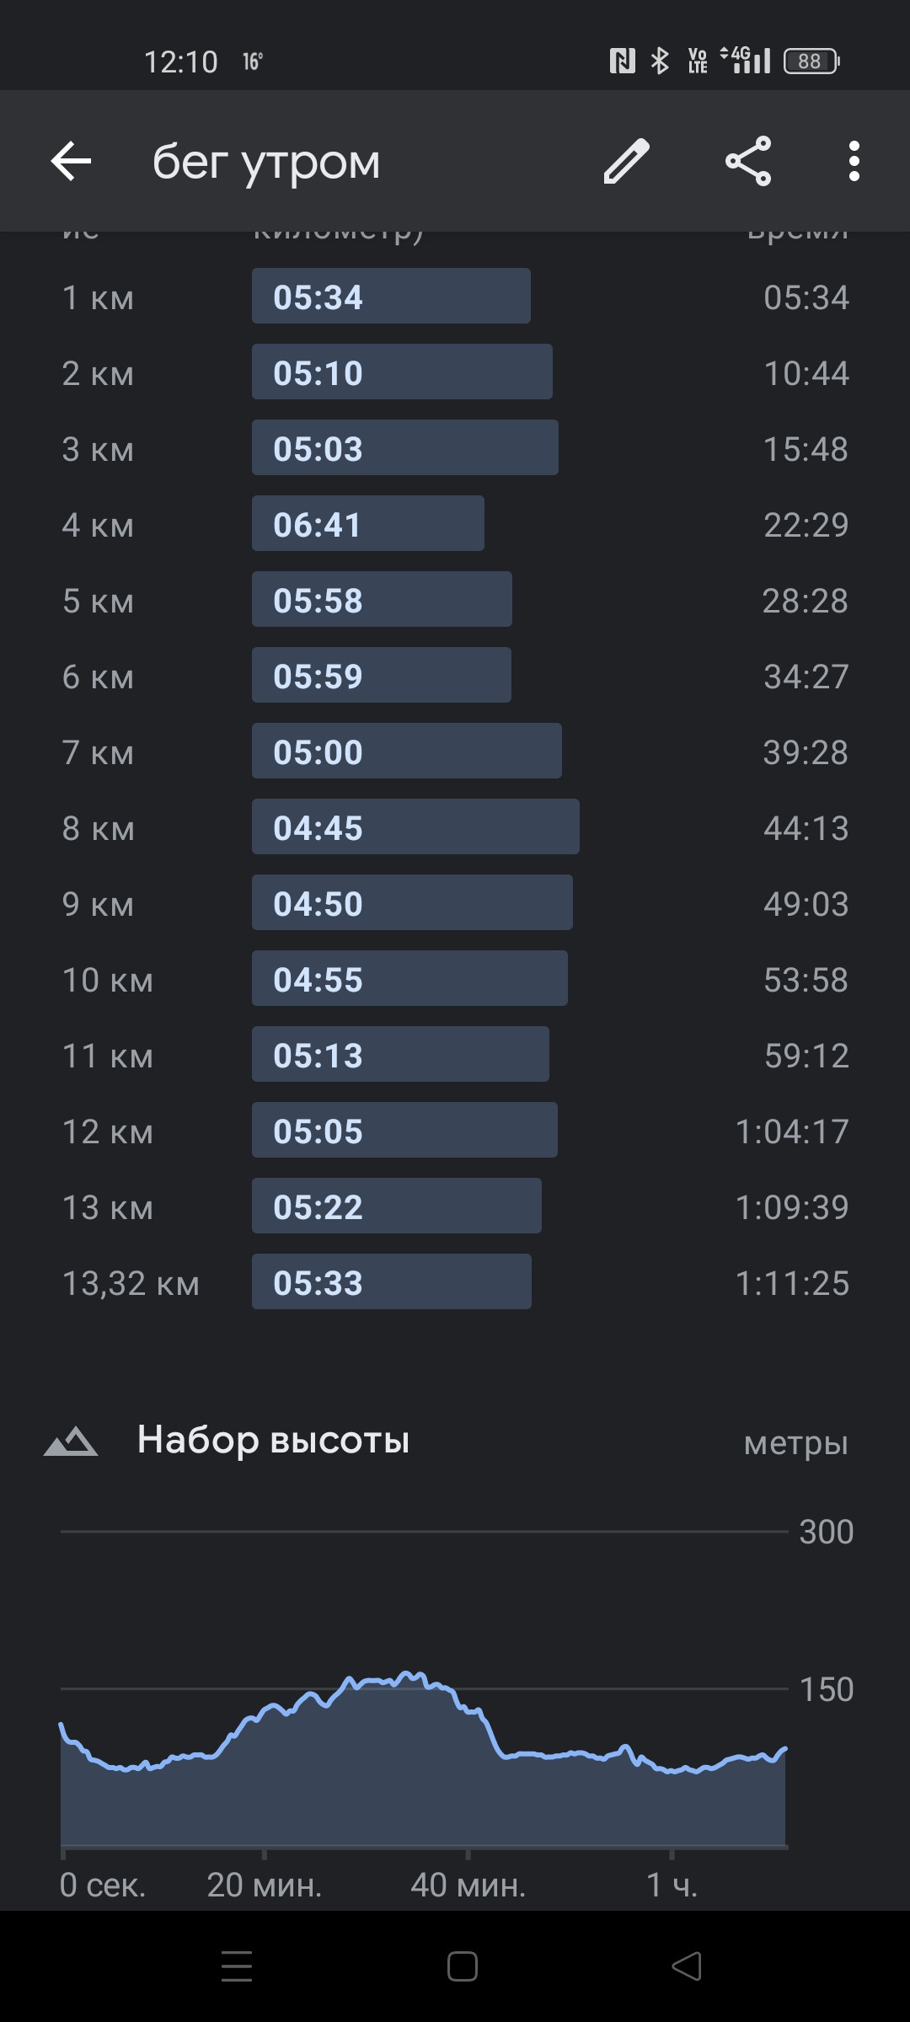Tap Android home navigation button

462,1966
